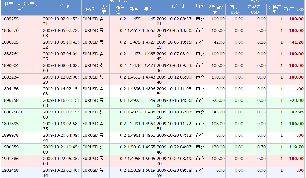Click the 41.20 profit value
The width and height of the screenshot is (306, 178).
(298, 42)
